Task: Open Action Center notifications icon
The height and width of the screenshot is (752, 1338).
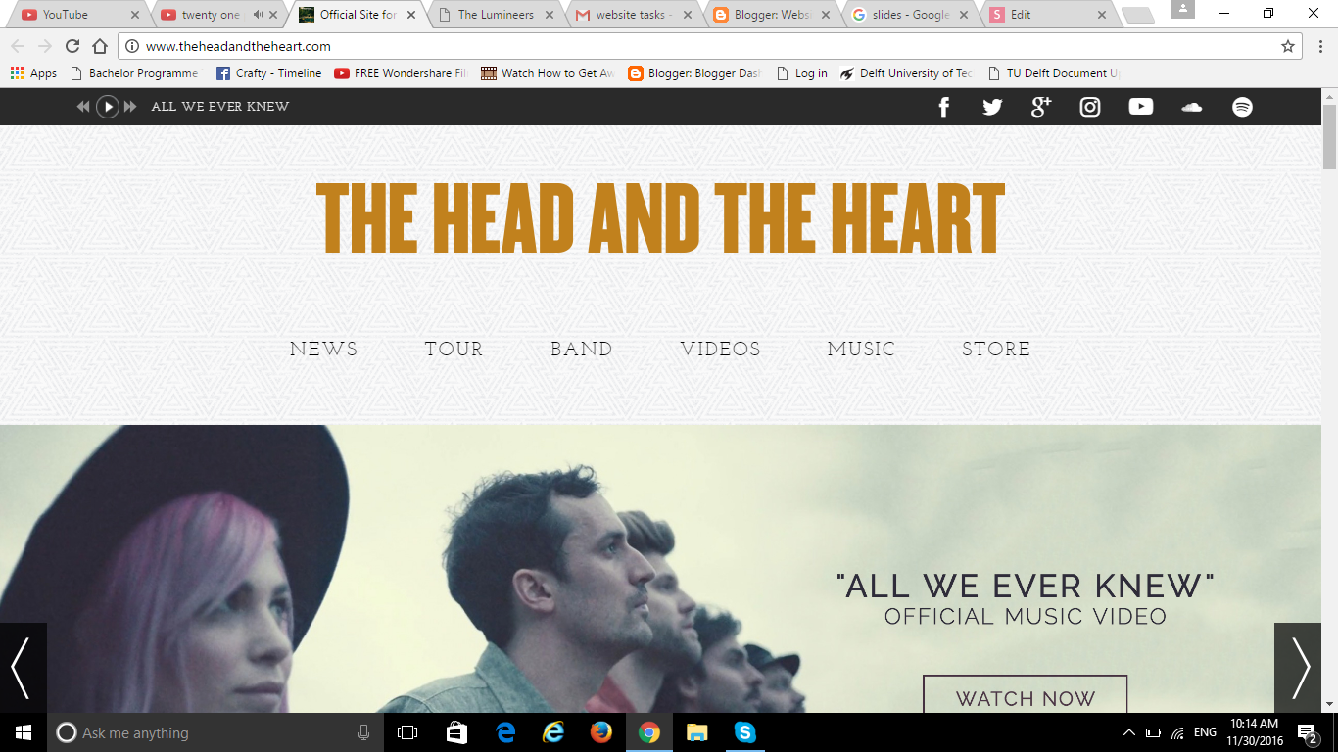Action: tap(1307, 732)
